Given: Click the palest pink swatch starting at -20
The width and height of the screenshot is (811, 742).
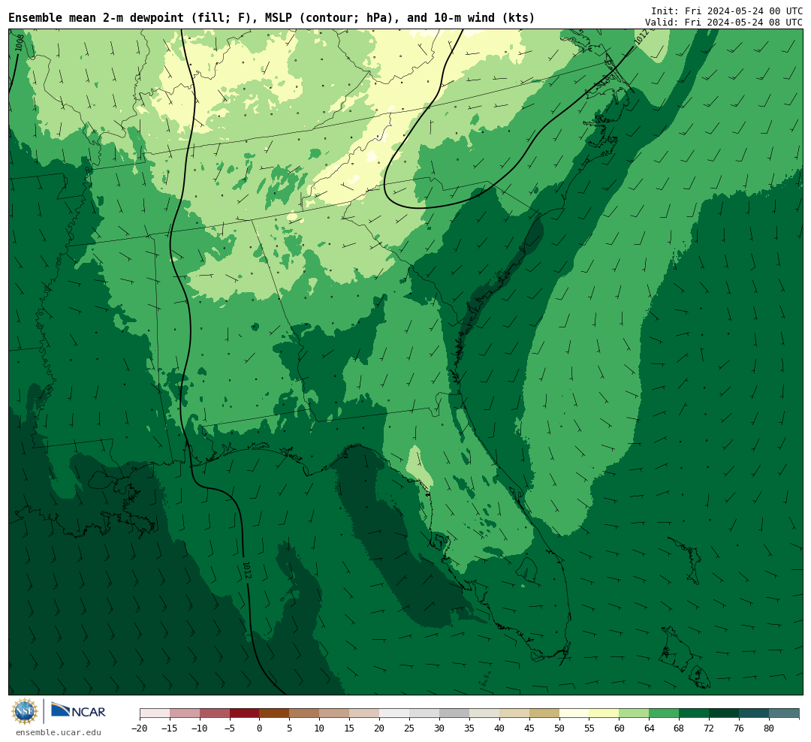Looking at the screenshot, I should 155,713.
